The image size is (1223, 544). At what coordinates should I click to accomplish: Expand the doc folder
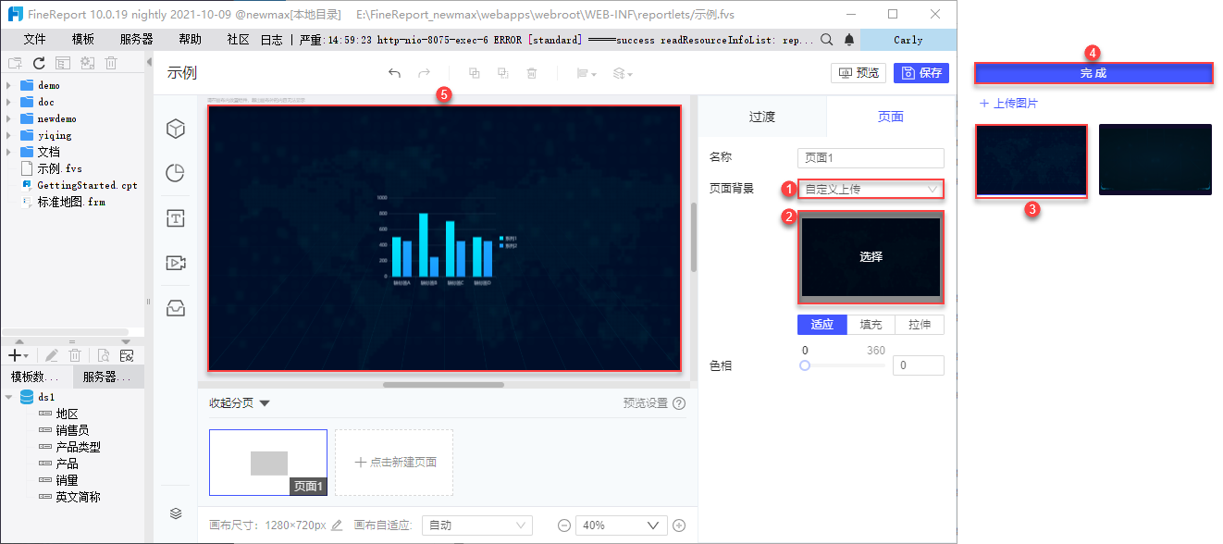tap(8, 102)
